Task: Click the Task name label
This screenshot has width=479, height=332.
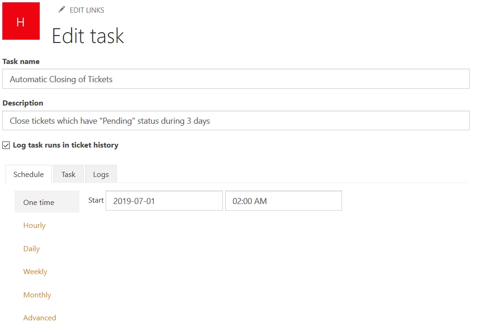Action: [21, 61]
